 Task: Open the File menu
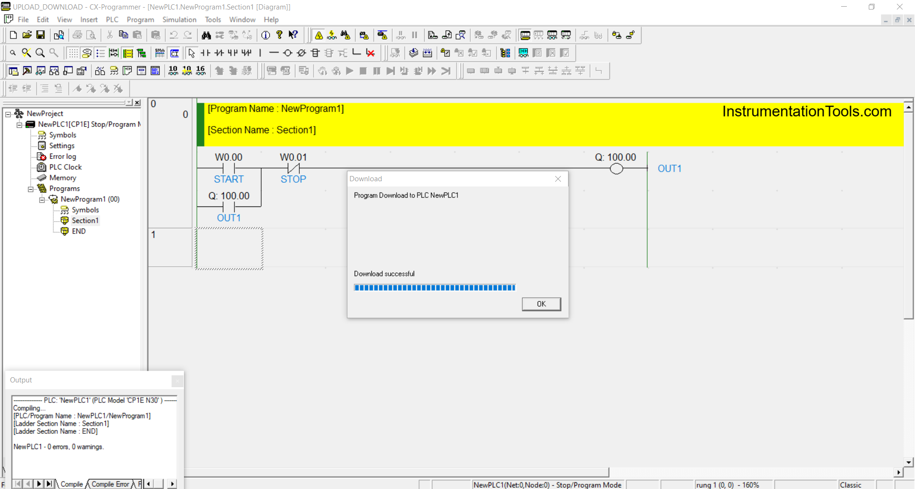pos(23,20)
